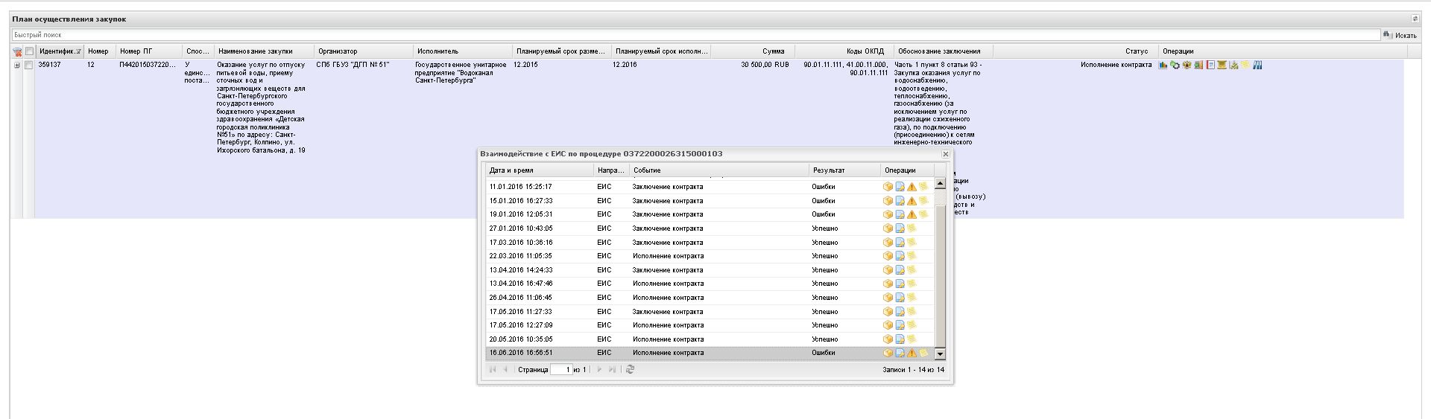The image size is (1431, 419).
Task: Toggle the select-all checkbox in the grid header
Action: (x=30, y=51)
